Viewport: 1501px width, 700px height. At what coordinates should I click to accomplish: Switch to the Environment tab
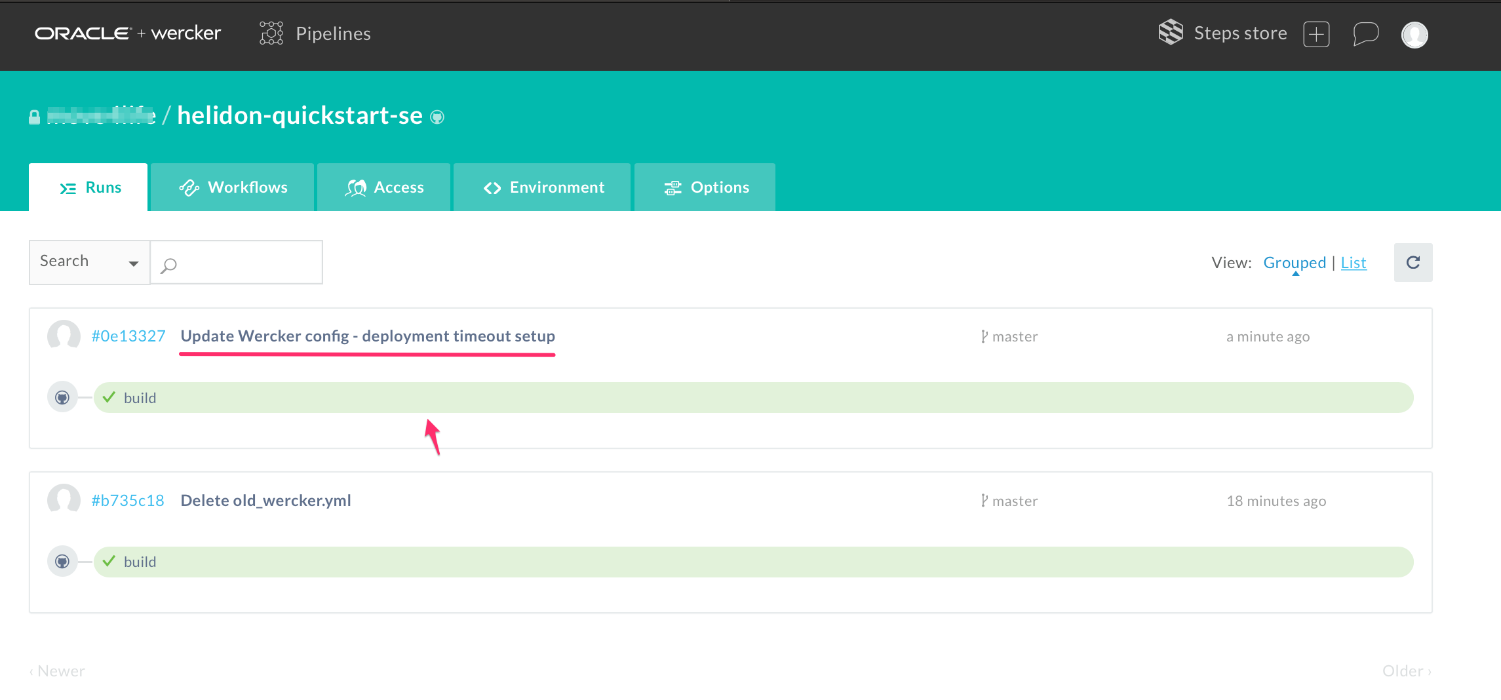coord(543,187)
